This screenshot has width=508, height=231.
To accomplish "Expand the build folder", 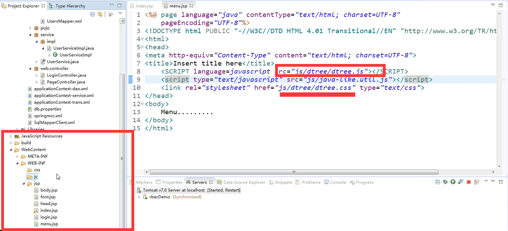I will [x=11, y=143].
